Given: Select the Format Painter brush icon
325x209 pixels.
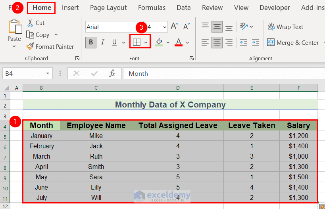Looking at the screenshot, I should pyautogui.click(x=30, y=46).
